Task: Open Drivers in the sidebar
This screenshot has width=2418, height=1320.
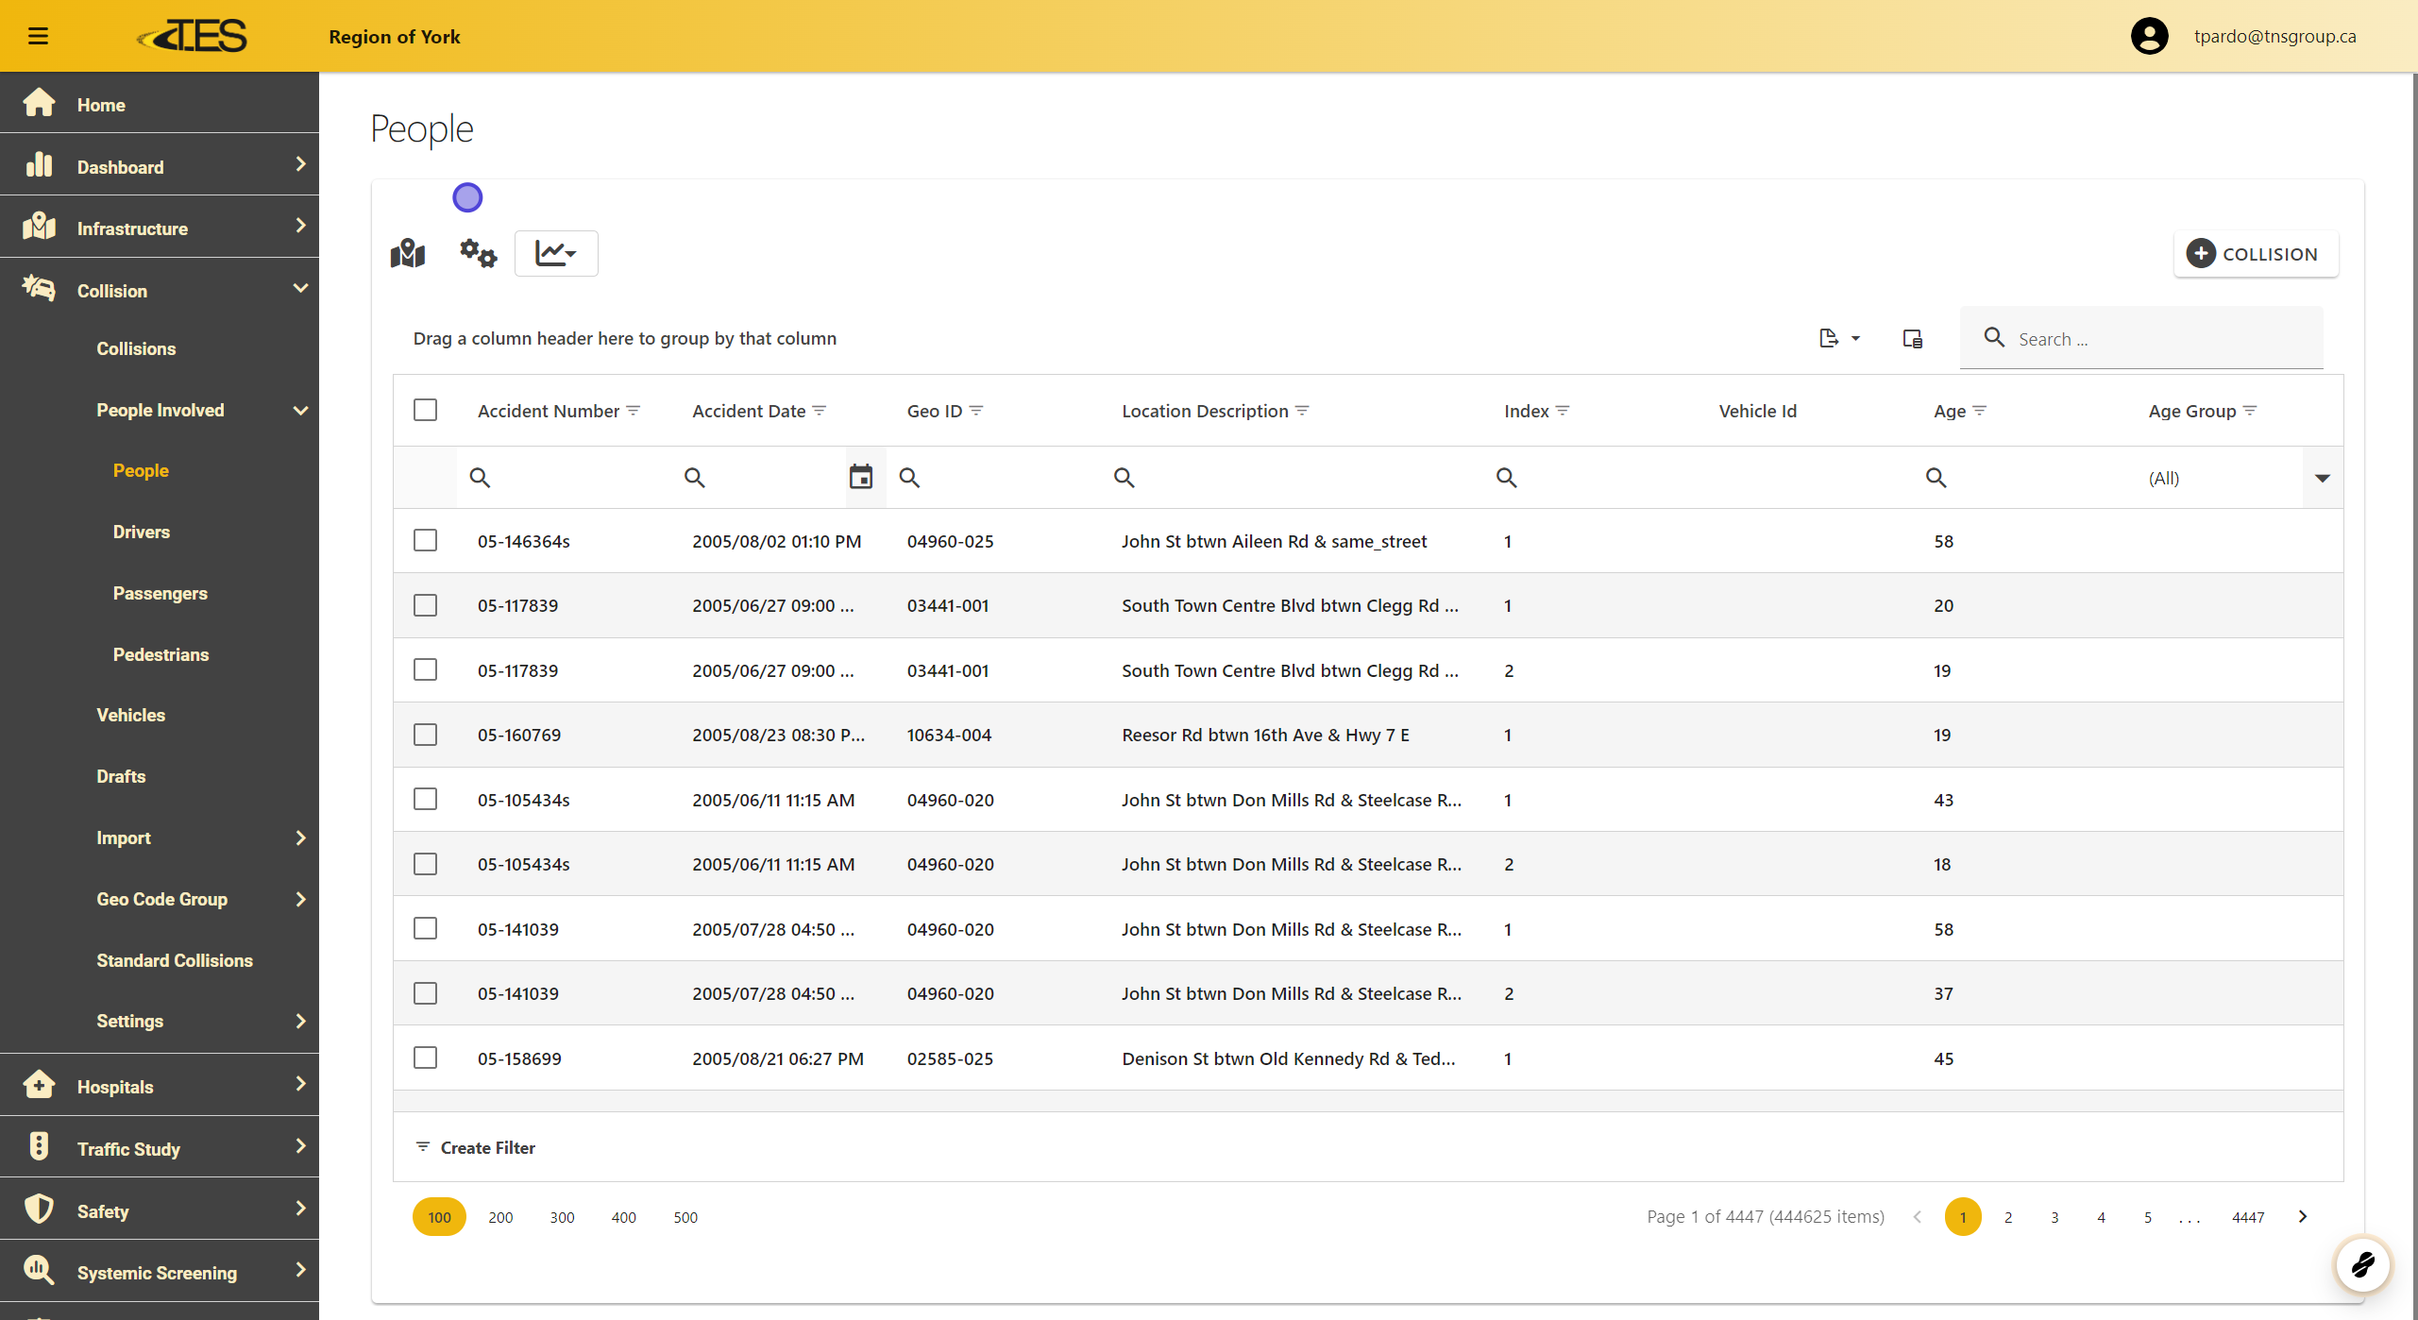Action: tap(141, 532)
